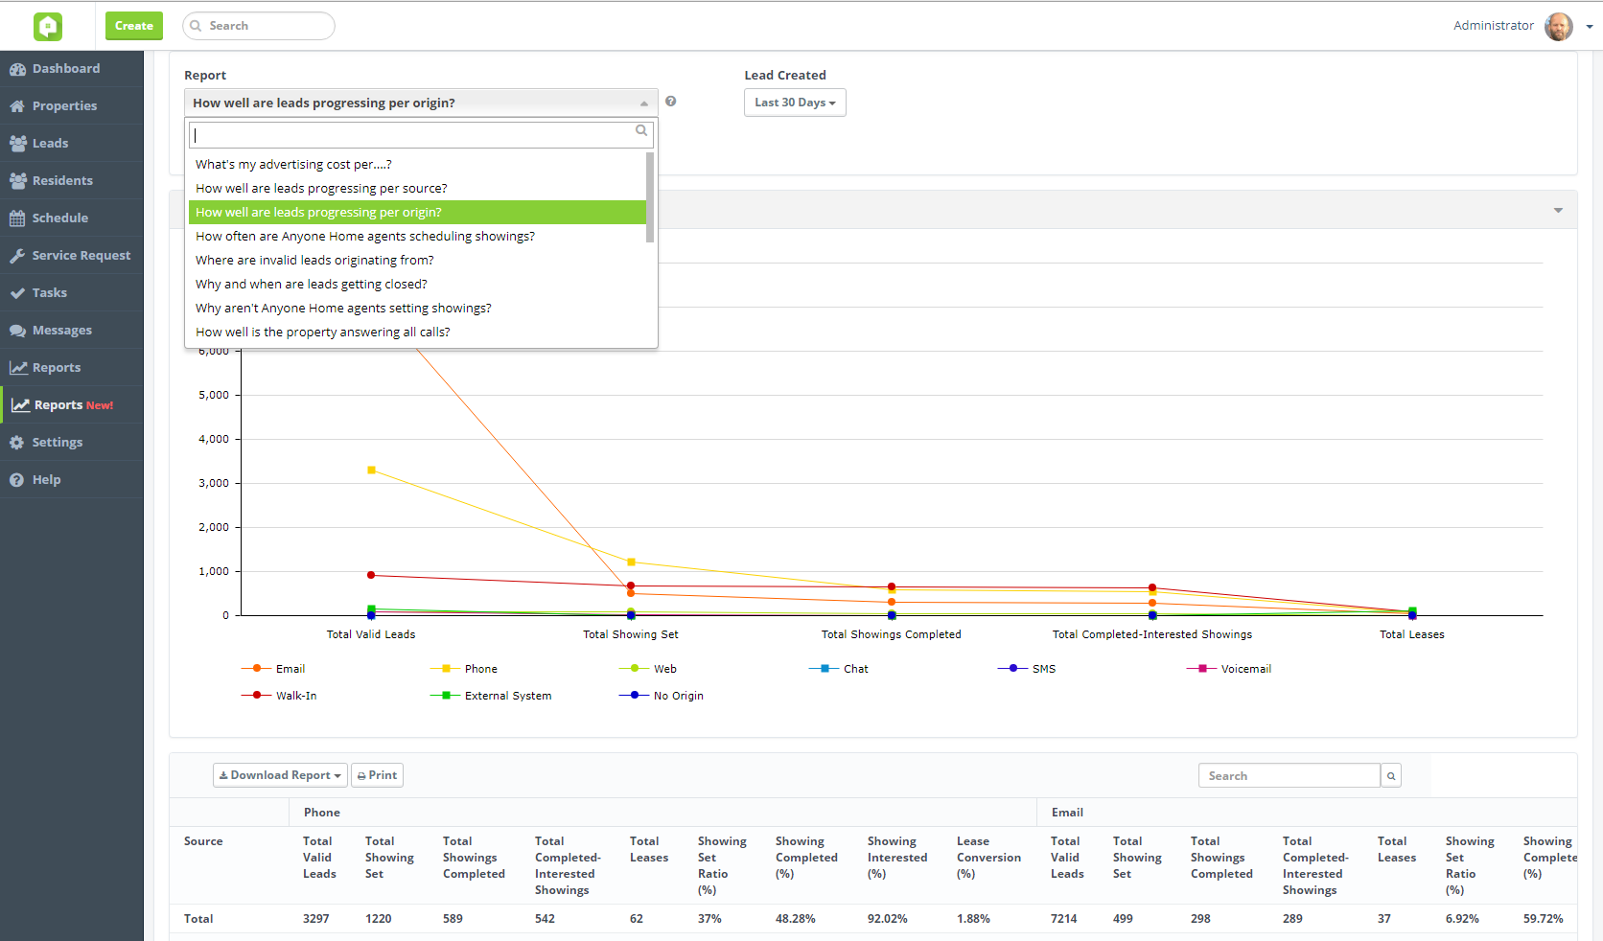This screenshot has width=1603, height=941.
Task: Select "How often are Anyone Home agents scheduling showings?"
Action: [x=417, y=237]
